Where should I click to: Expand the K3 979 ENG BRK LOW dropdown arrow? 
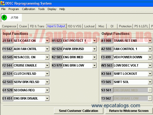click(x=94, y=65)
